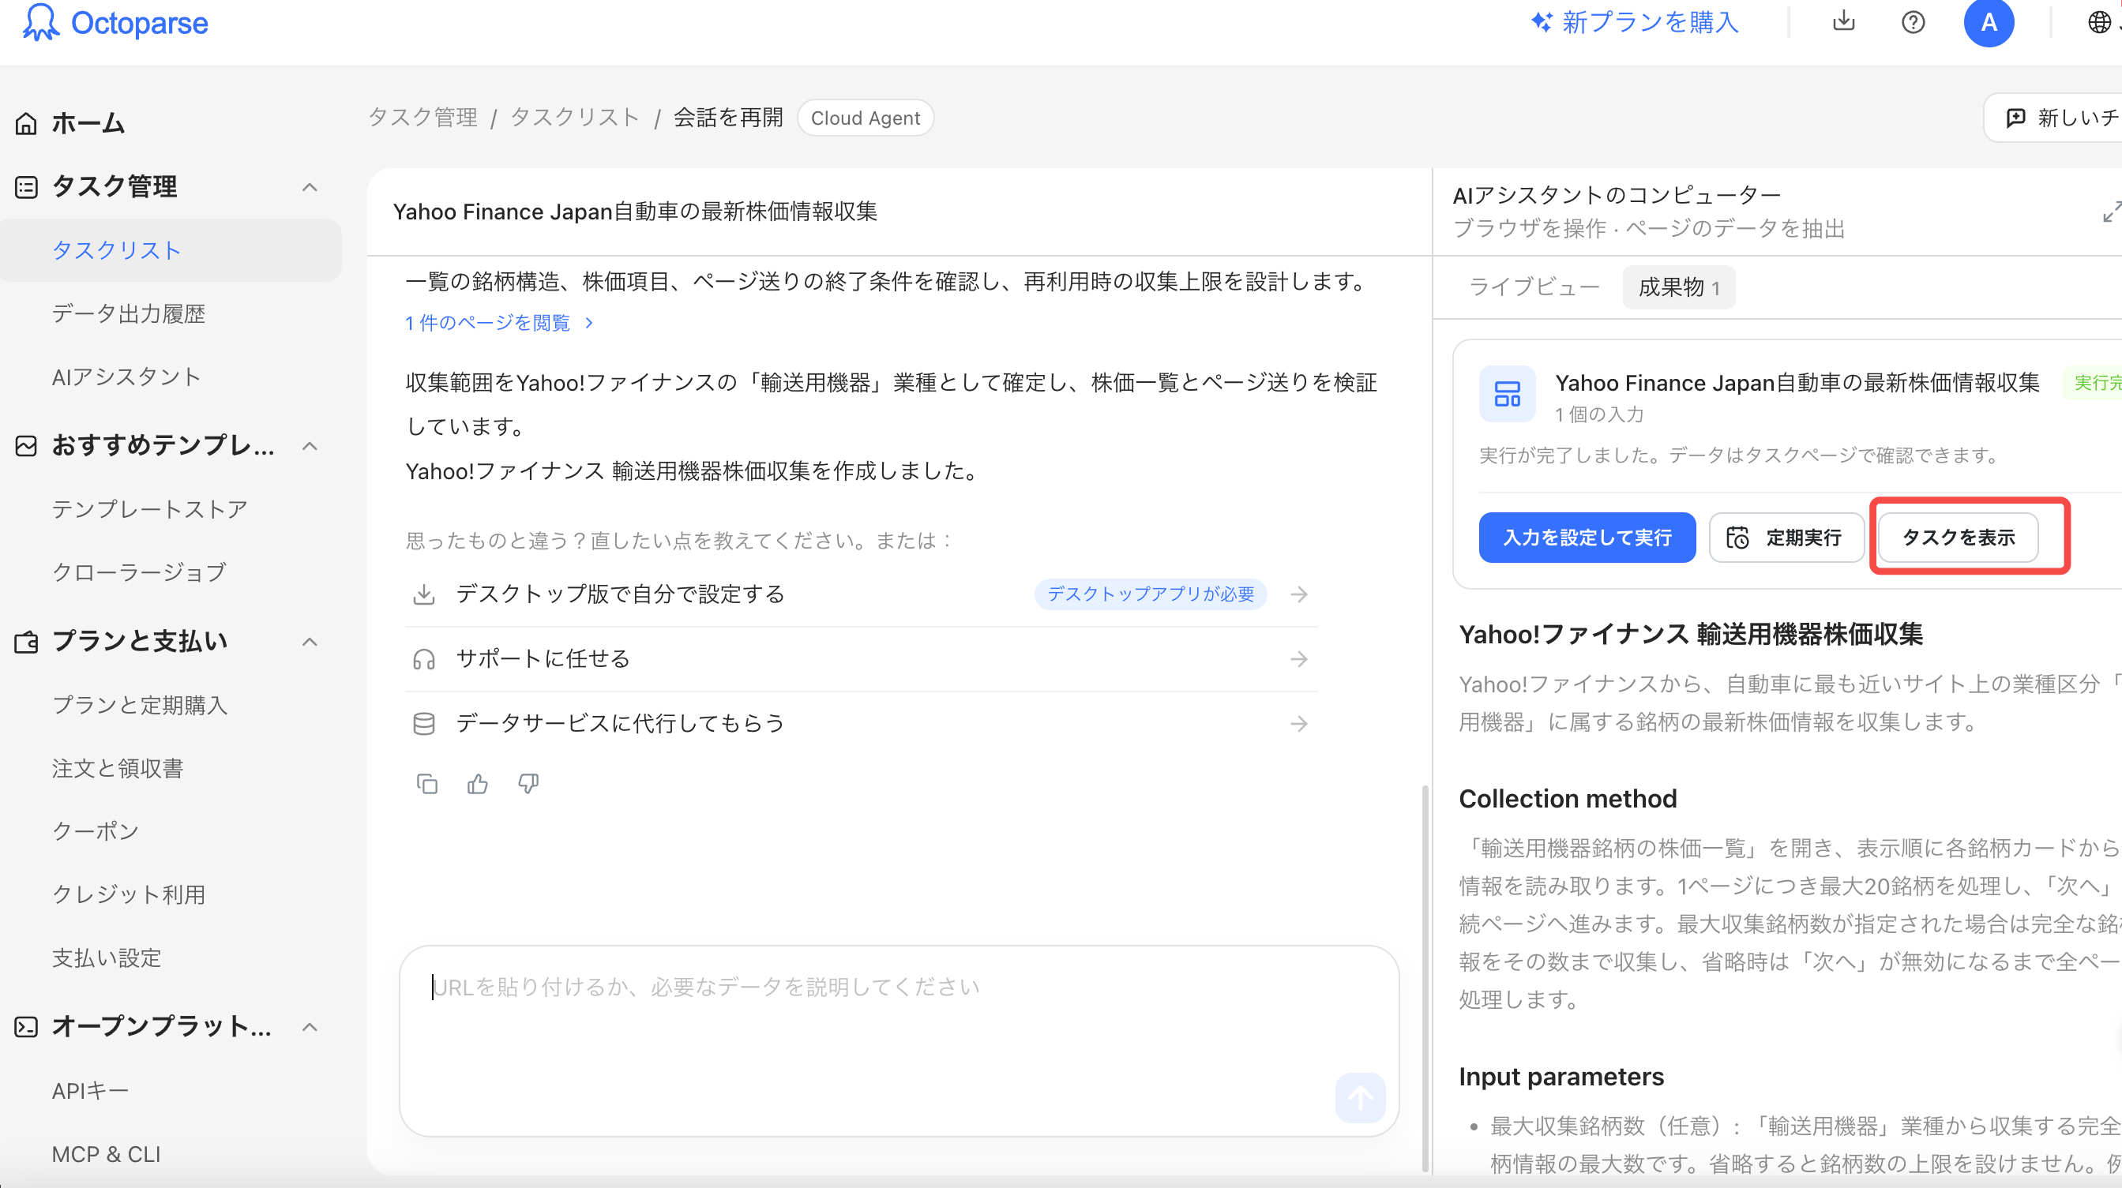Collapse the タスク管理 section chevron

coord(310,188)
